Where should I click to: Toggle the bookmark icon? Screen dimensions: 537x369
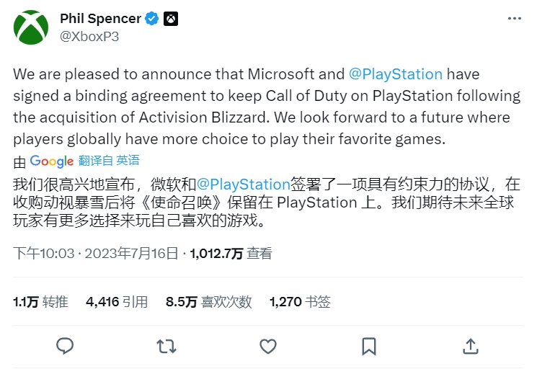point(369,346)
